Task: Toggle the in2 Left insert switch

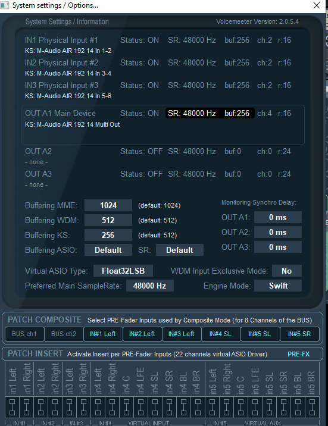Action: tap(40, 407)
